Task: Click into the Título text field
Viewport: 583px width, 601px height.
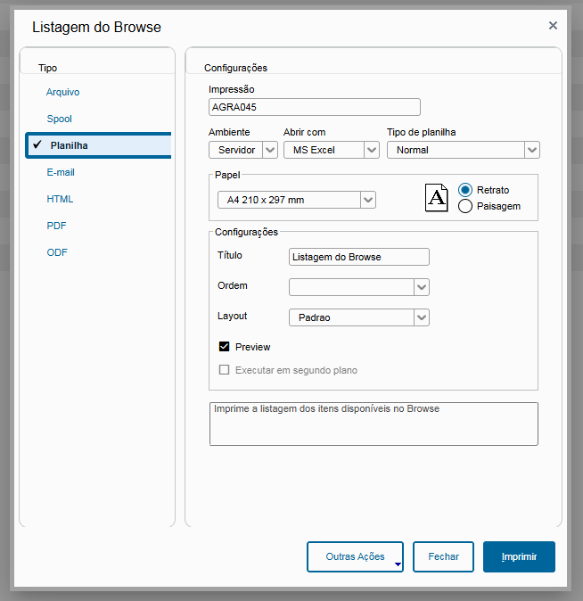Action: [x=358, y=257]
